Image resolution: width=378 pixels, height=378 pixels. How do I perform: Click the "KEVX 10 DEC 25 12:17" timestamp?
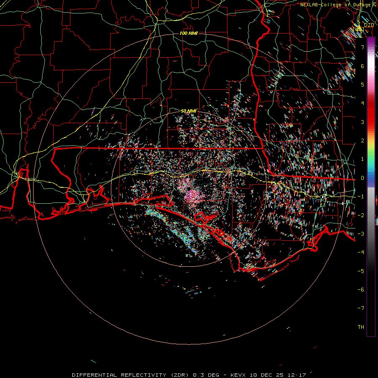(x=268, y=375)
